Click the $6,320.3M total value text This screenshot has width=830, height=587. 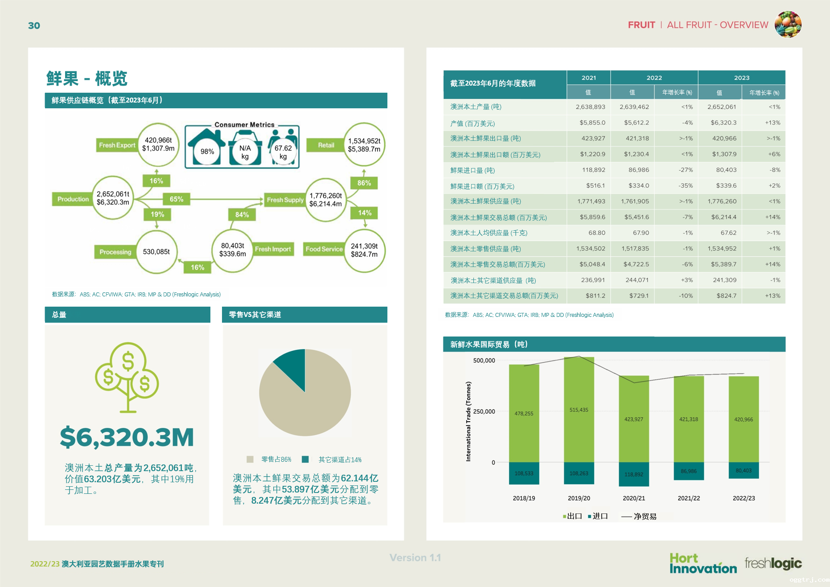pos(127,437)
